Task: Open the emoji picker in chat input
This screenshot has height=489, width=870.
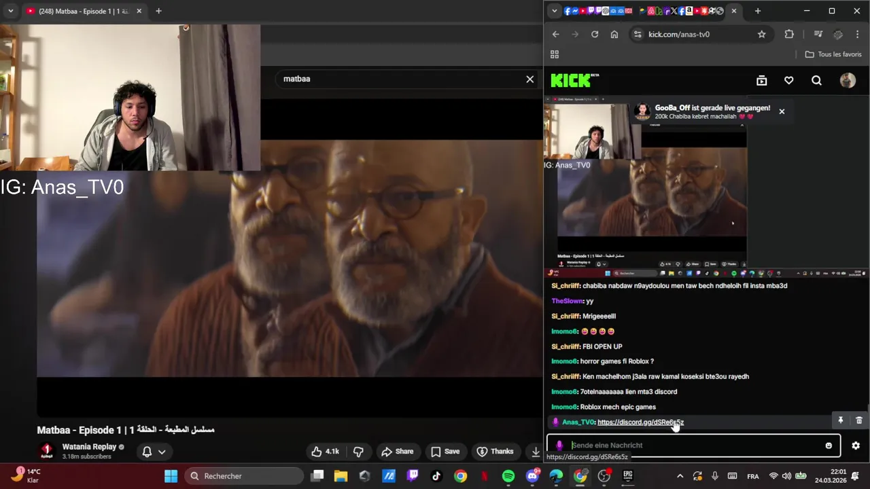Action: pyautogui.click(x=829, y=446)
